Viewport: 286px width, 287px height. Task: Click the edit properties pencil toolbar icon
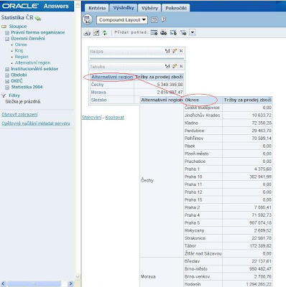[96, 33]
